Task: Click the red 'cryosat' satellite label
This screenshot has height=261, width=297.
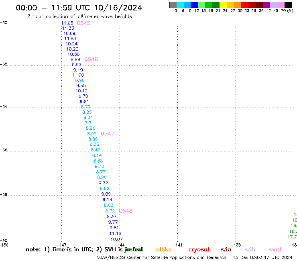Action: [199, 249]
